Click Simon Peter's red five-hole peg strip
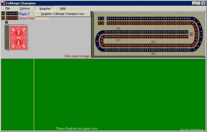This screenshot has width=207, height=132. [x=12, y=18]
